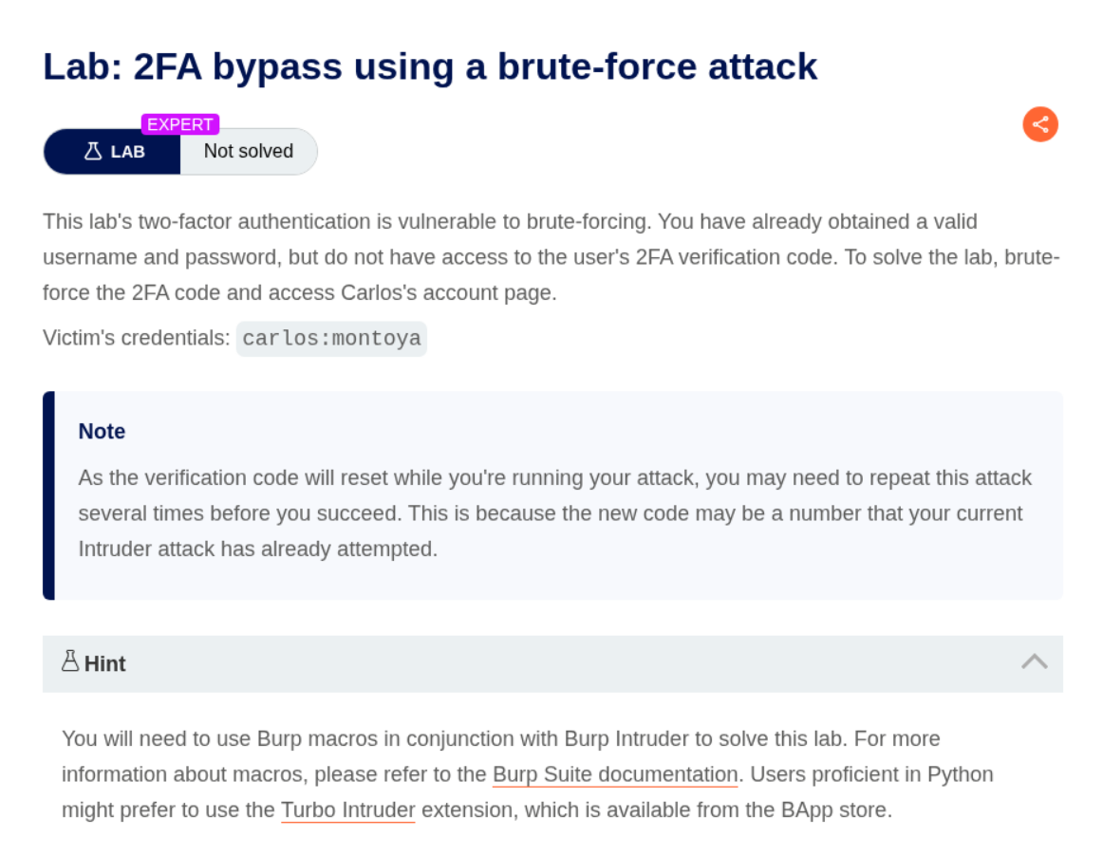Click the Note heading
Screen dimensions: 1103x856
[x=102, y=431]
